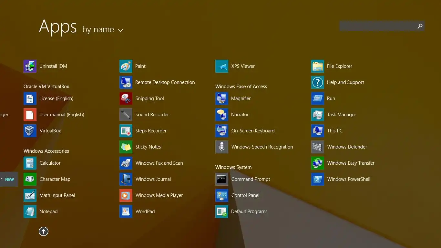Open the Help and Support icon

coord(318,82)
